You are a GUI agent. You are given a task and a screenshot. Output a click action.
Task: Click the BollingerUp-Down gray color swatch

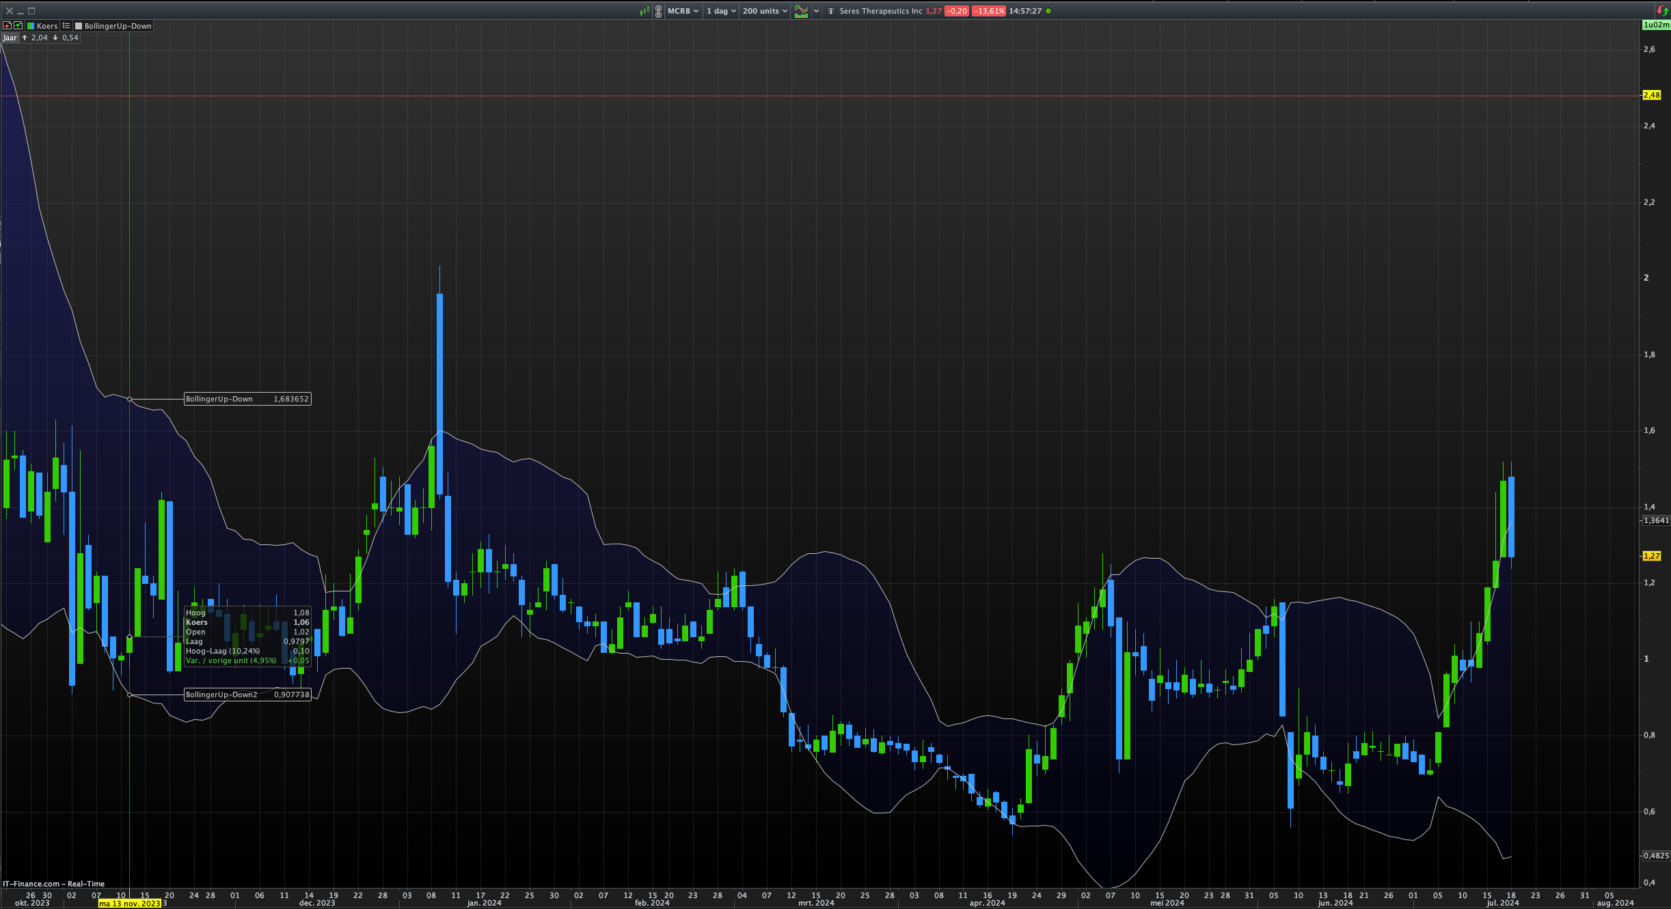coord(79,26)
